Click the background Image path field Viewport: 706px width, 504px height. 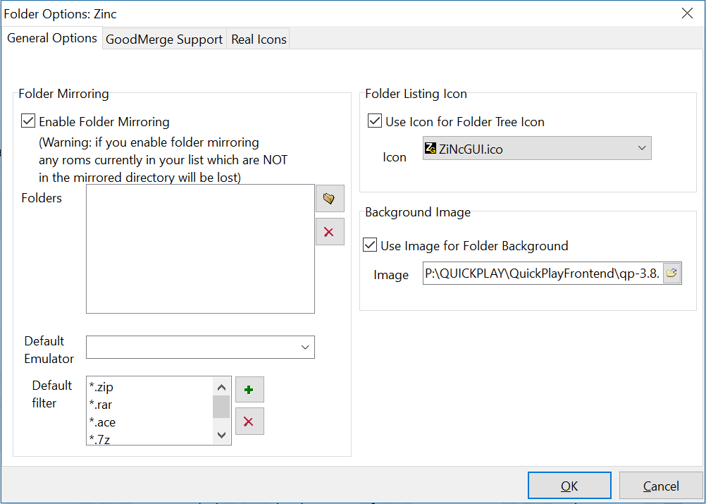543,273
